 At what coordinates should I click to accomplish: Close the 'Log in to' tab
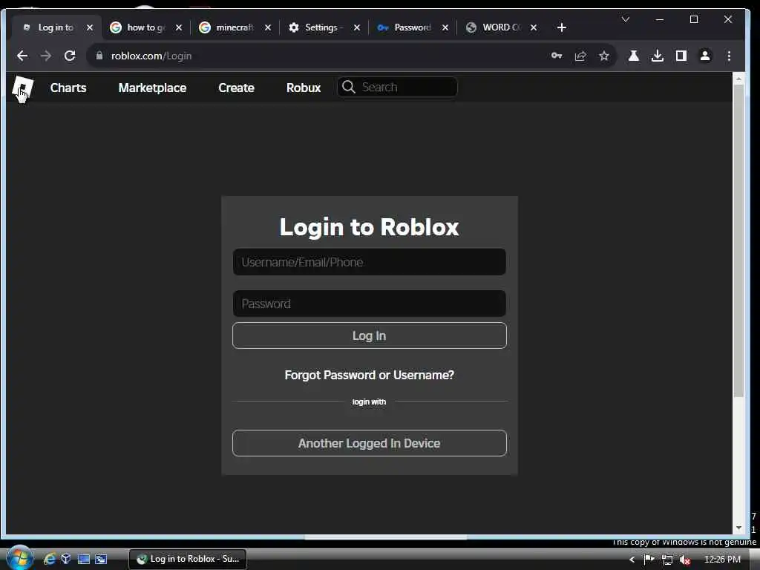(90, 27)
